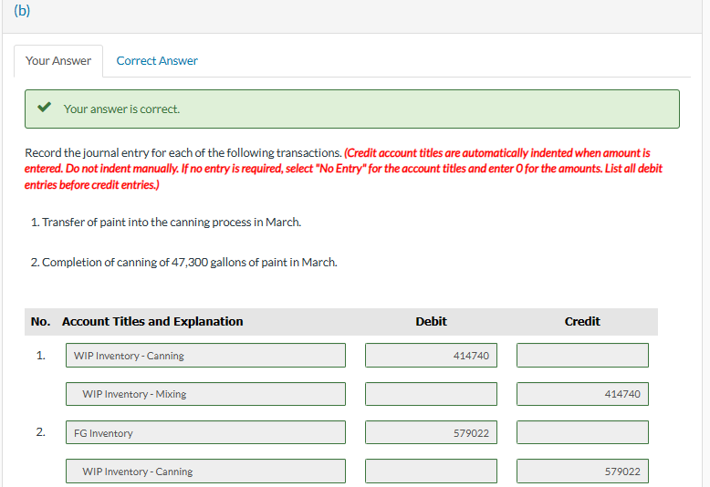Click the FG Inventory account field
Viewport: 710px width, 487px height.
point(205,432)
